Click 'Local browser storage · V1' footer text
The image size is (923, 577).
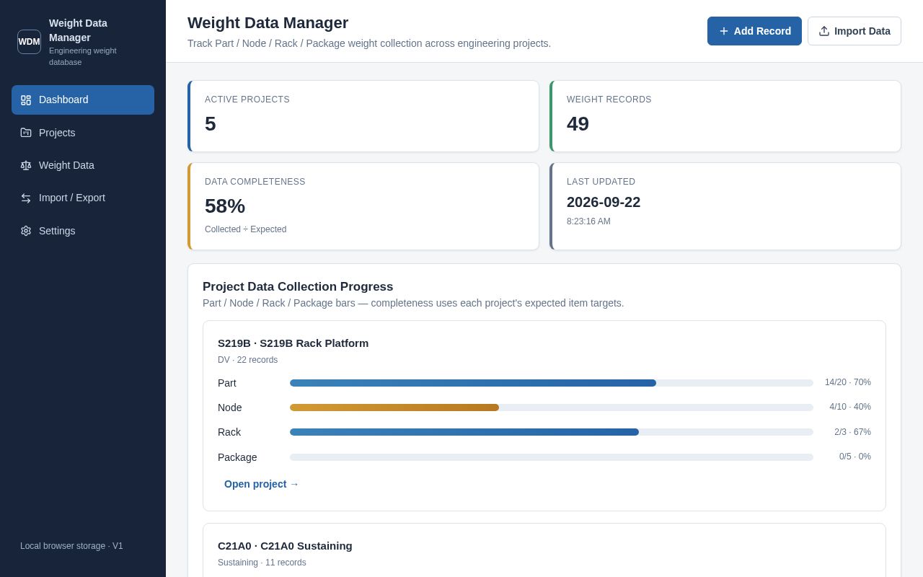point(71,546)
